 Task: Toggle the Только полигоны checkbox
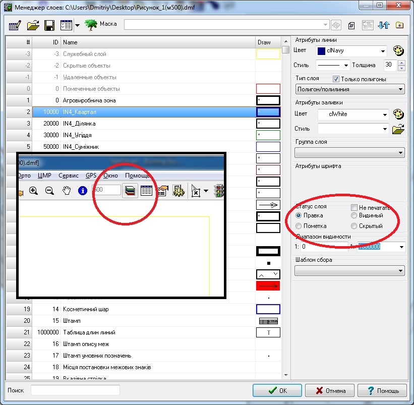point(336,79)
